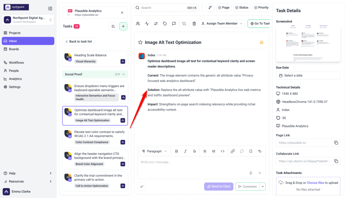
Task: Open the tag icon in task toolbar
Action: point(165,23)
